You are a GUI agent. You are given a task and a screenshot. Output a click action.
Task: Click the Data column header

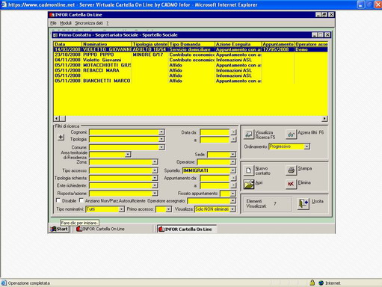[x=67, y=44]
